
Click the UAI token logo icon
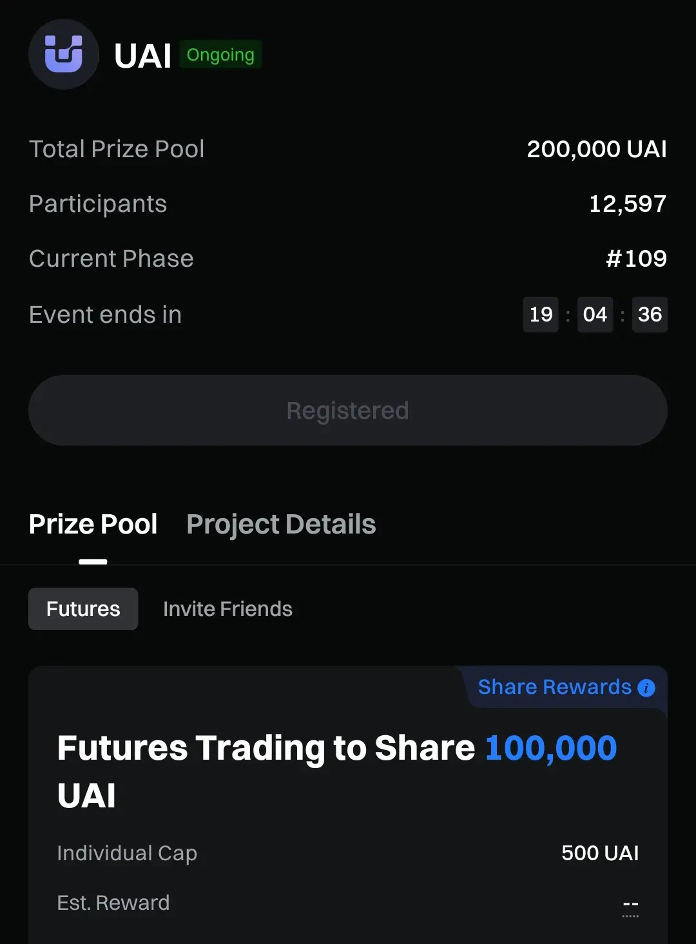pos(63,54)
